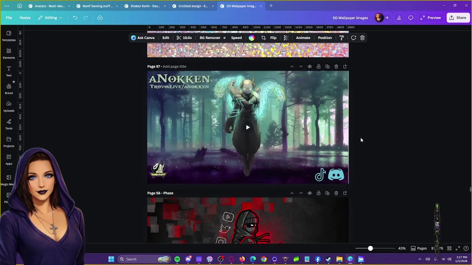Lock Page 57
472x265 pixels.
[319, 67]
